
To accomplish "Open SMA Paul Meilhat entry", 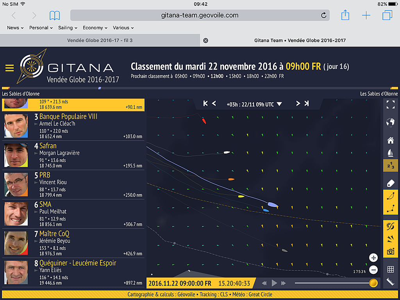I will coord(73,214).
